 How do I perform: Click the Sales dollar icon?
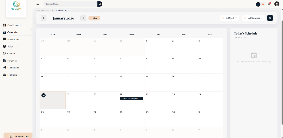[4, 46]
